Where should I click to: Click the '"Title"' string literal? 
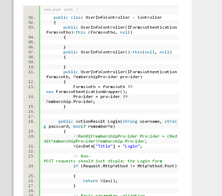104,146
